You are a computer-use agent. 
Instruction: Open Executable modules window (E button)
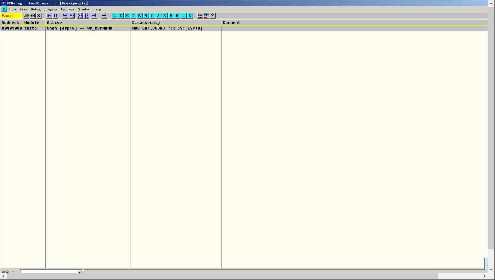(121, 16)
